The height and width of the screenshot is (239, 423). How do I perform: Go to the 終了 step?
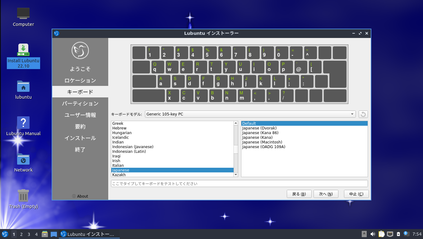point(80,149)
